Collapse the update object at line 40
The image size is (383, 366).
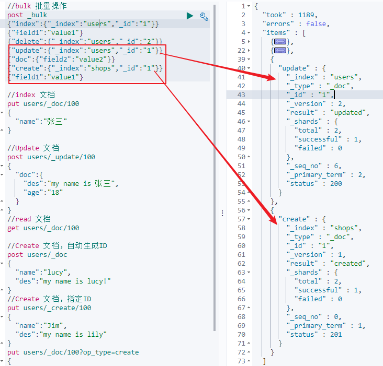pyautogui.click(x=249, y=68)
